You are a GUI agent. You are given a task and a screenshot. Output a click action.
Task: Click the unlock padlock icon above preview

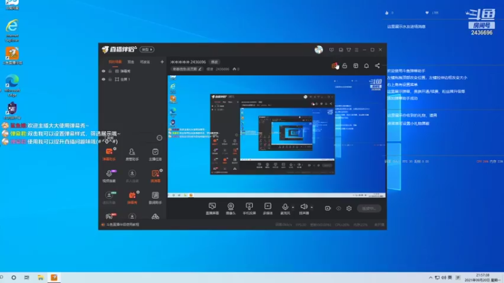point(345,65)
